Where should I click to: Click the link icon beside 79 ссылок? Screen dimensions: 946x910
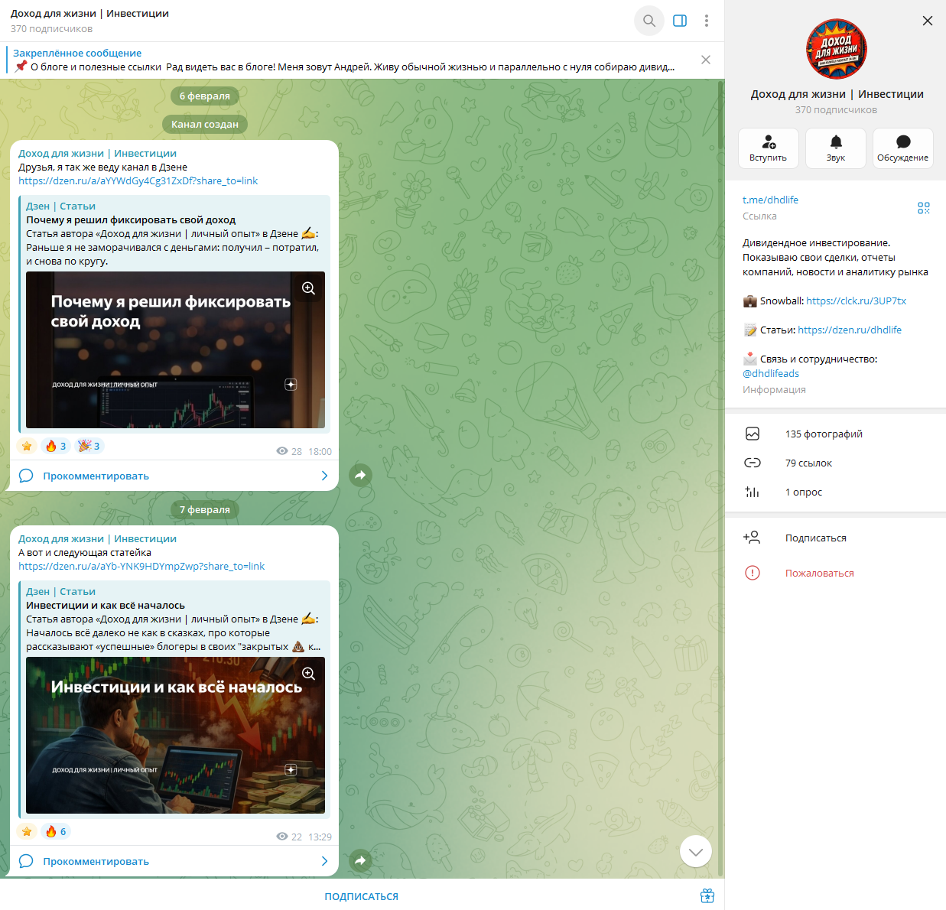point(753,463)
